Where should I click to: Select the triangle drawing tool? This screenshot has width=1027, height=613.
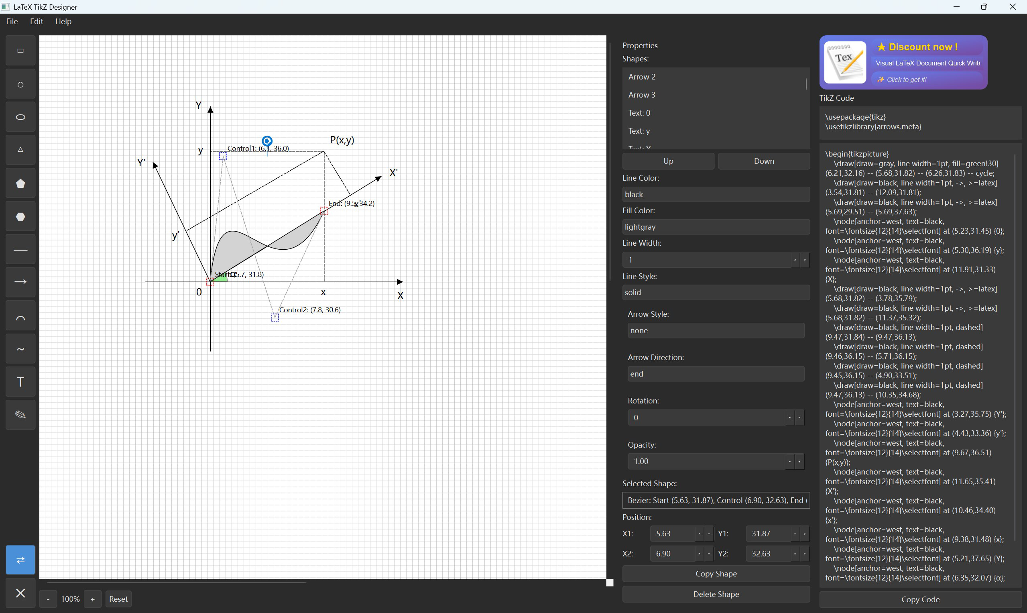20,150
